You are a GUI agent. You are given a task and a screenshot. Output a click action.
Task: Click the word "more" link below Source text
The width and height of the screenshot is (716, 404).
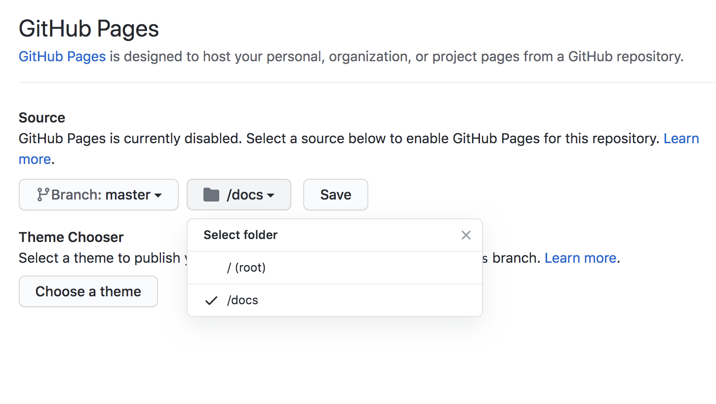(35, 159)
